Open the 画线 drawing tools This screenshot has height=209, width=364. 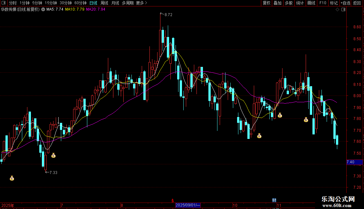(x=311, y=3)
